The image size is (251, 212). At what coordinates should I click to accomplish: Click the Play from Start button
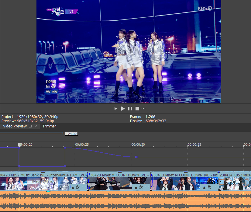(115, 109)
